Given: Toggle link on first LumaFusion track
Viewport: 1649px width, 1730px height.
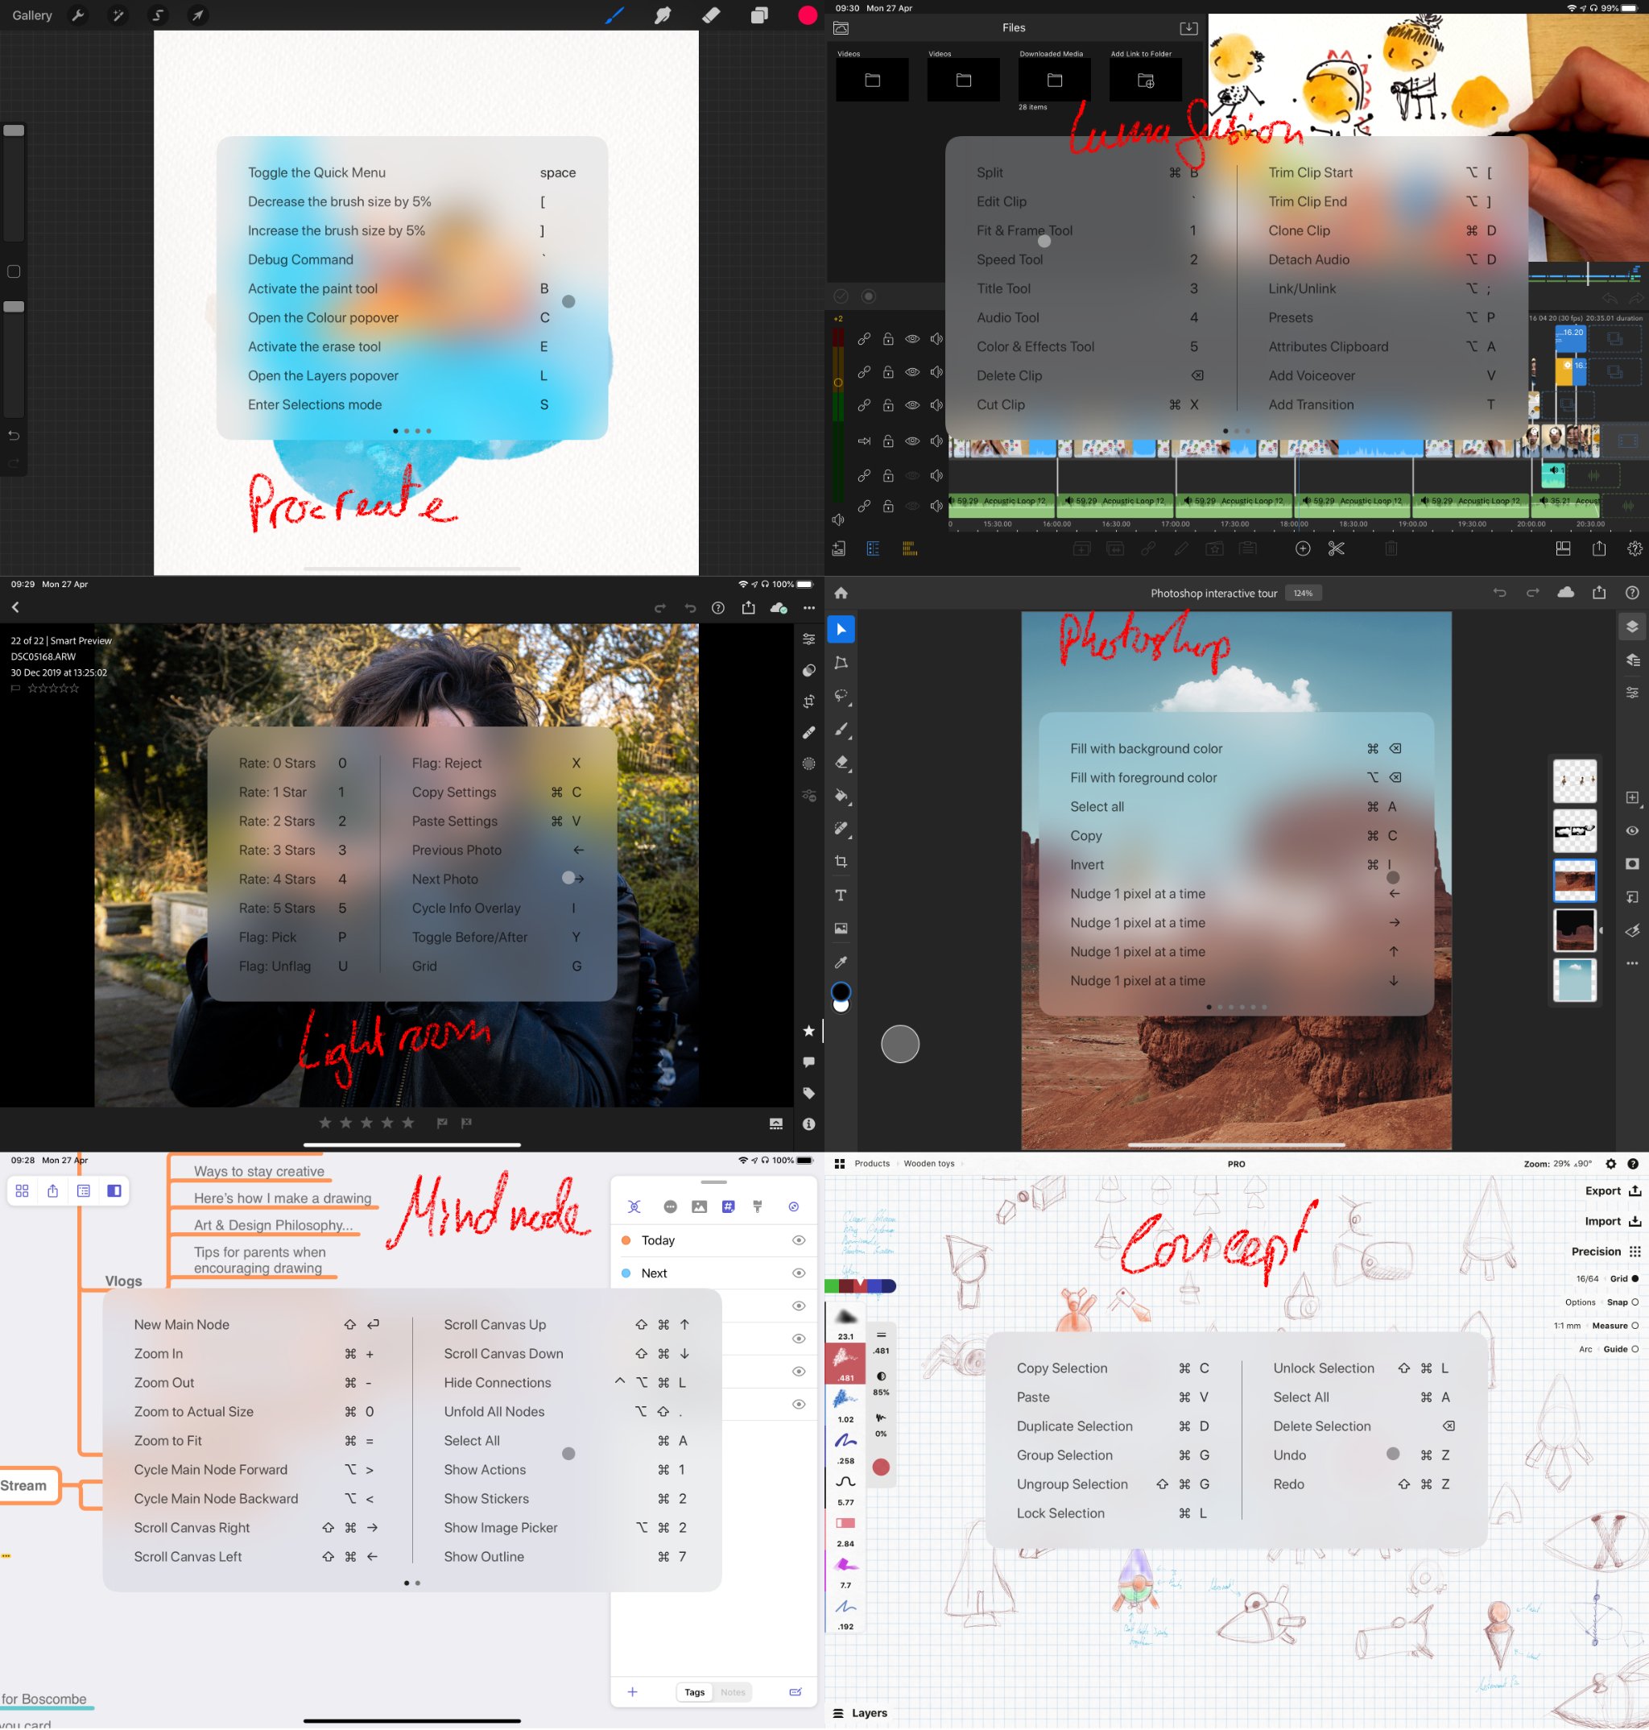Looking at the screenshot, I should point(864,338).
